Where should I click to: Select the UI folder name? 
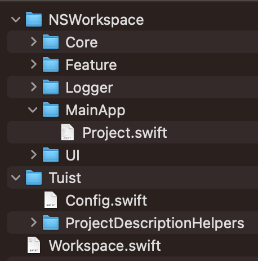tap(73, 155)
